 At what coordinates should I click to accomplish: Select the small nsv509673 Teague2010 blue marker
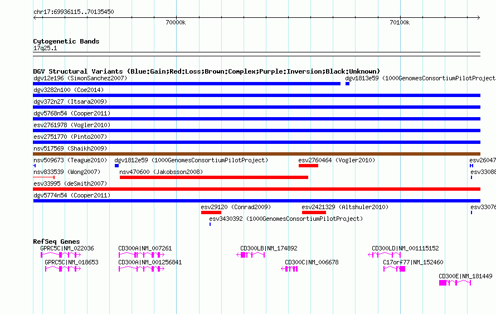35,166
